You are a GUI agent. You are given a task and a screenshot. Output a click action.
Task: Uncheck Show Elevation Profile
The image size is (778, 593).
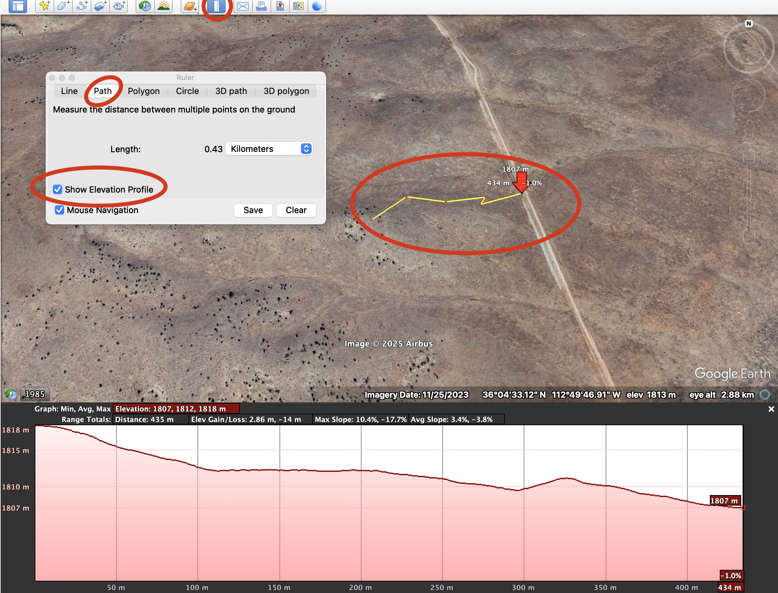click(x=58, y=190)
